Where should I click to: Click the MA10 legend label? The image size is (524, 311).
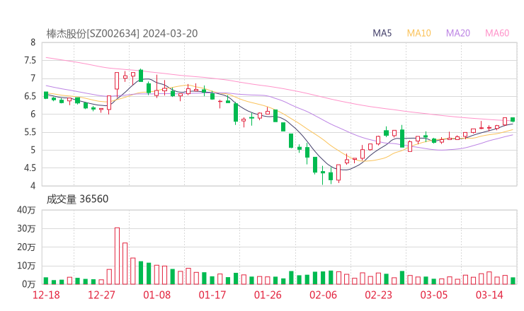[x=418, y=33]
